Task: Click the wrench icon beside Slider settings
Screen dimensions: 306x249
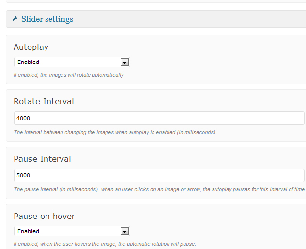Action: 15,19
